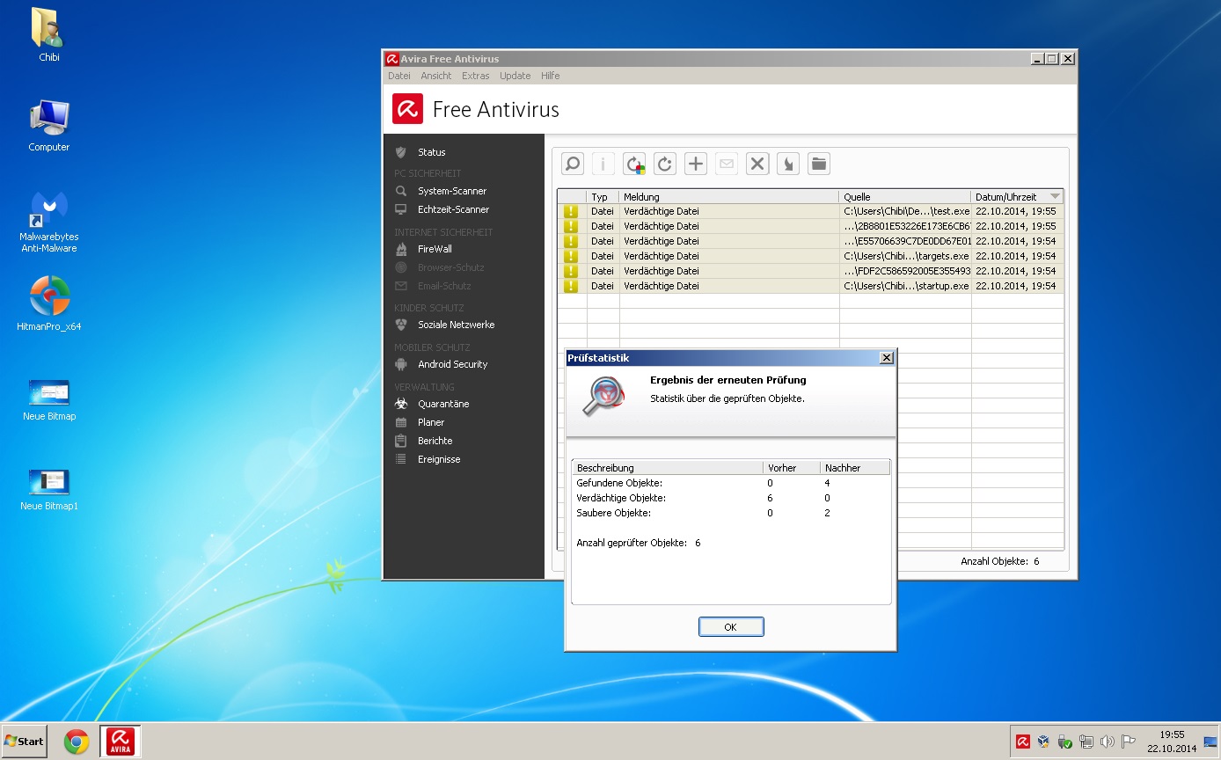
Task: Close the Prüfstatistik dialog
Action: pyautogui.click(x=887, y=358)
